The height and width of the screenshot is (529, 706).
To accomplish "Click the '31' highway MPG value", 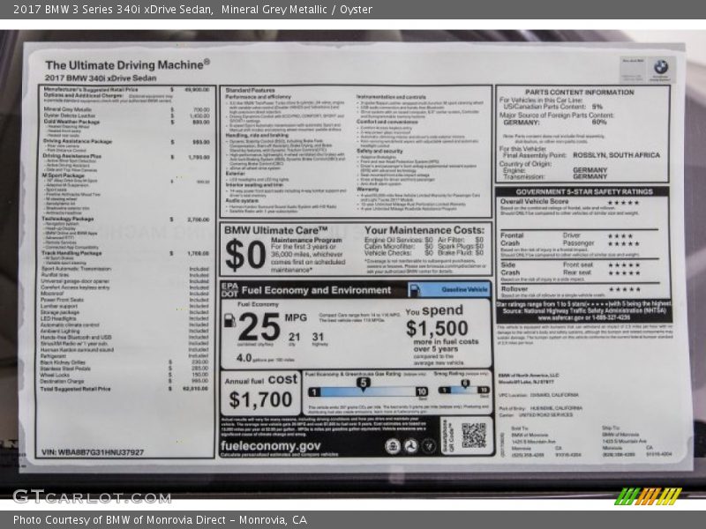I will click(x=318, y=337).
